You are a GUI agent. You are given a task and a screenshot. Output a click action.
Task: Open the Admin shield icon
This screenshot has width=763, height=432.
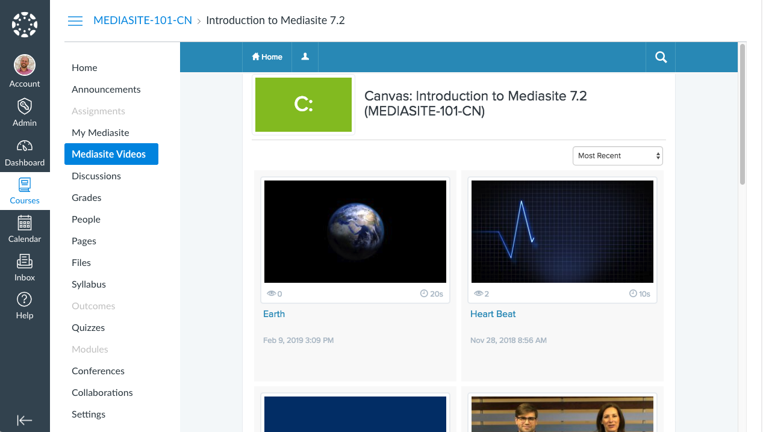[25, 106]
